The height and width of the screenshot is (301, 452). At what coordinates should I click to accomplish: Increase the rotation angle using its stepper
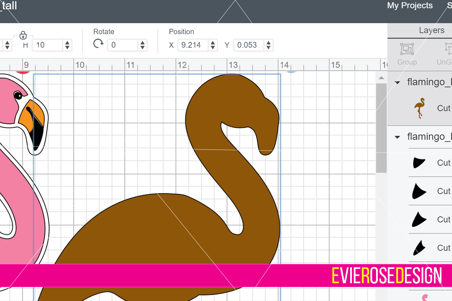(142, 42)
